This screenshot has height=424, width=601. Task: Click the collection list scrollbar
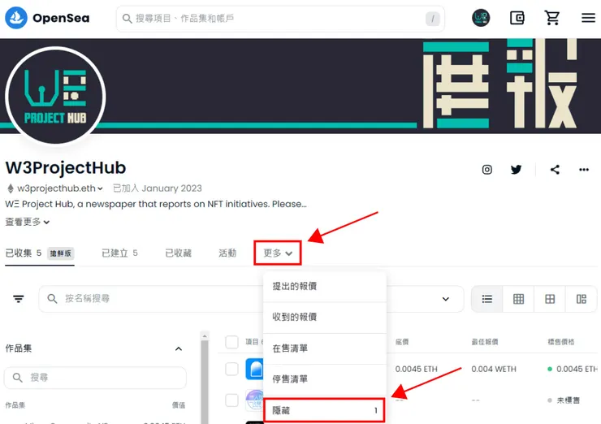point(205,383)
